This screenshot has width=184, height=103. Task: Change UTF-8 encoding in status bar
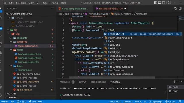coord(138,102)
